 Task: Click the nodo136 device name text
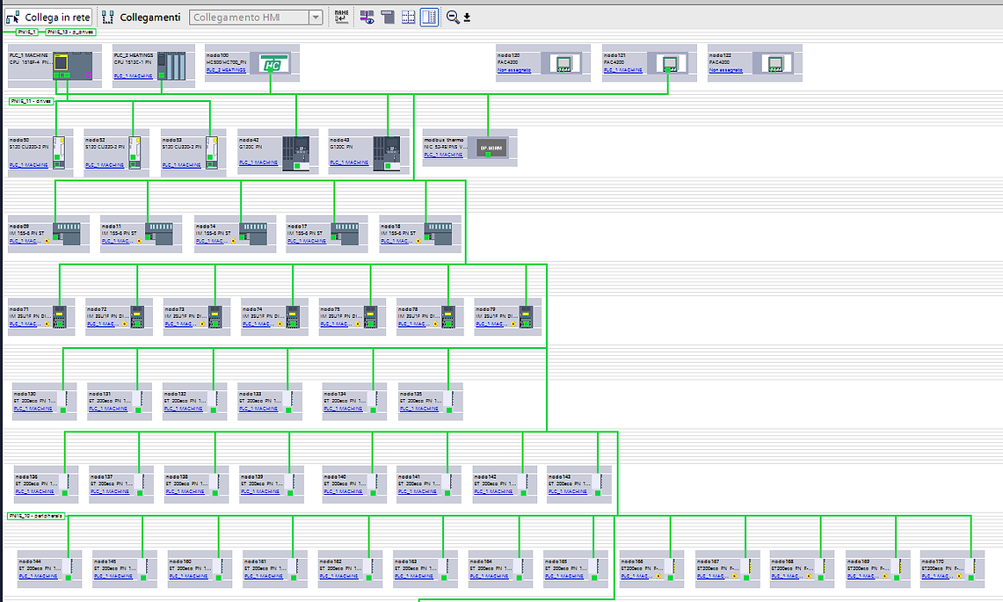(26, 476)
